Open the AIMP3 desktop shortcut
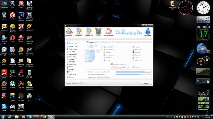213x119 pixels. pyautogui.click(x=4, y=62)
